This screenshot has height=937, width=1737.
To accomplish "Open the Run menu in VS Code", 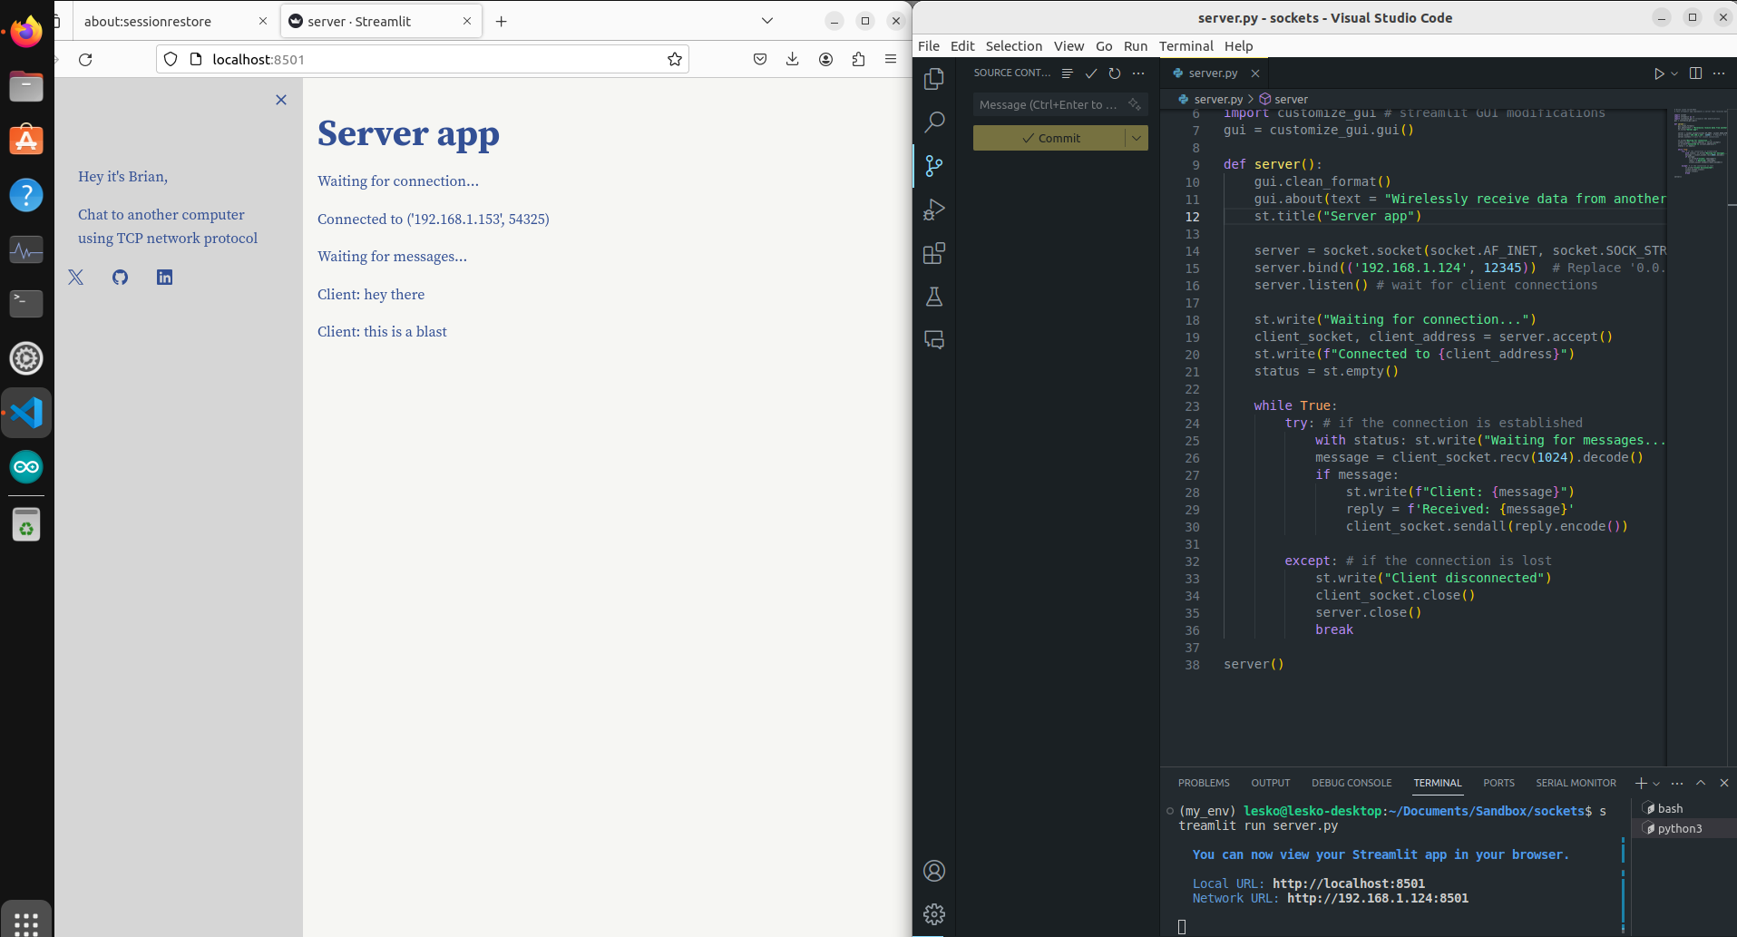I will pyautogui.click(x=1136, y=46).
